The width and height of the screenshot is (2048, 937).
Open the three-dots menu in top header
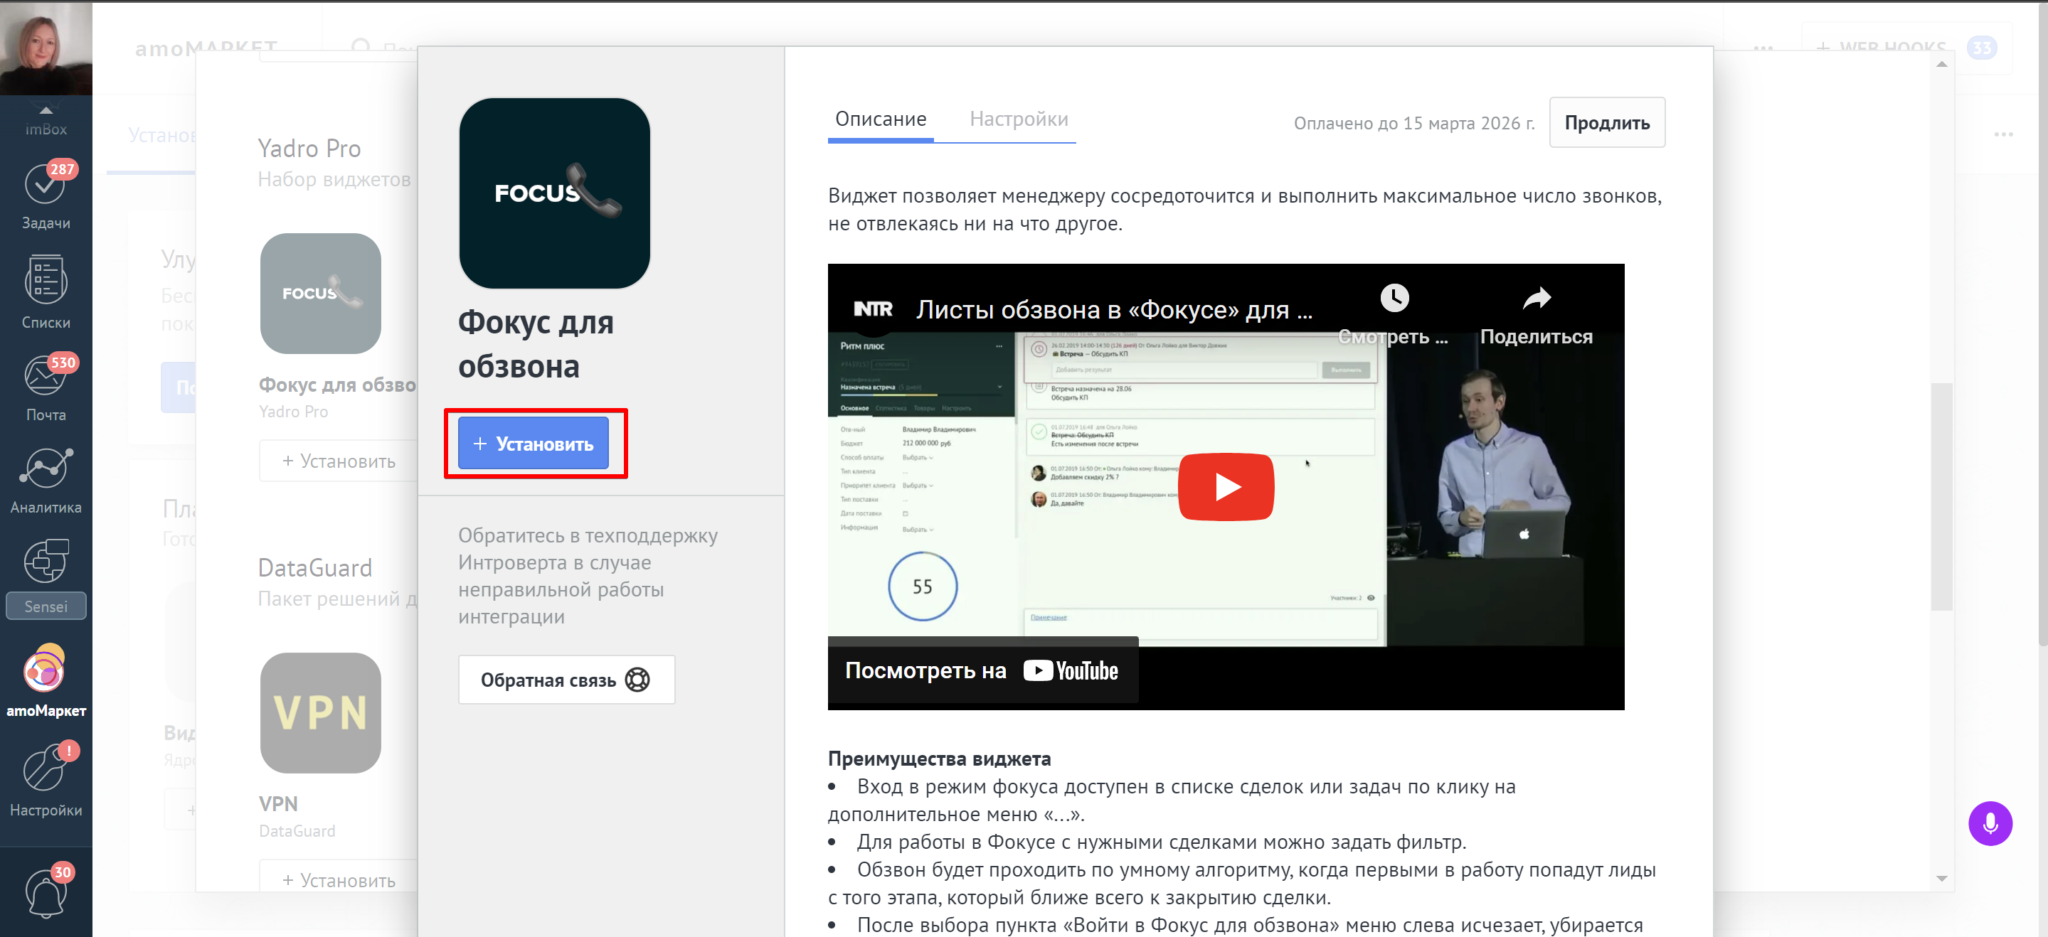[1763, 48]
